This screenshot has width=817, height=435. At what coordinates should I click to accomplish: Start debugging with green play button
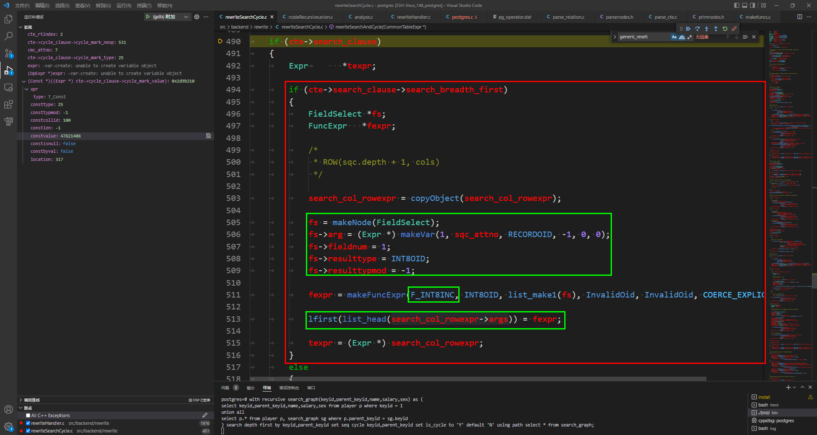pyautogui.click(x=148, y=17)
